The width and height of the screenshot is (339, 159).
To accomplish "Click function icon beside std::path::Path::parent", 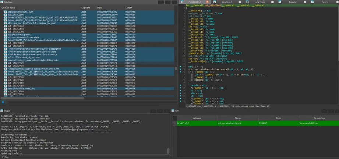I will pos(6,35).
